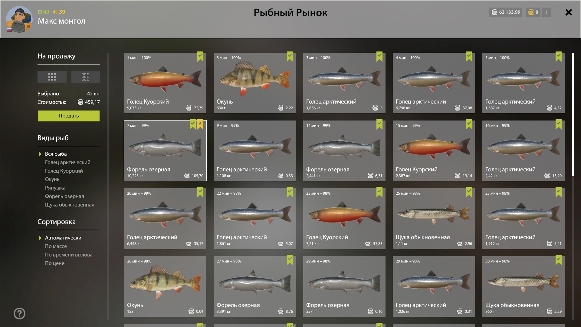Sort fish По массе
Image resolution: width=581 pixels, height=327 pixels.
(x=56, y=246)
